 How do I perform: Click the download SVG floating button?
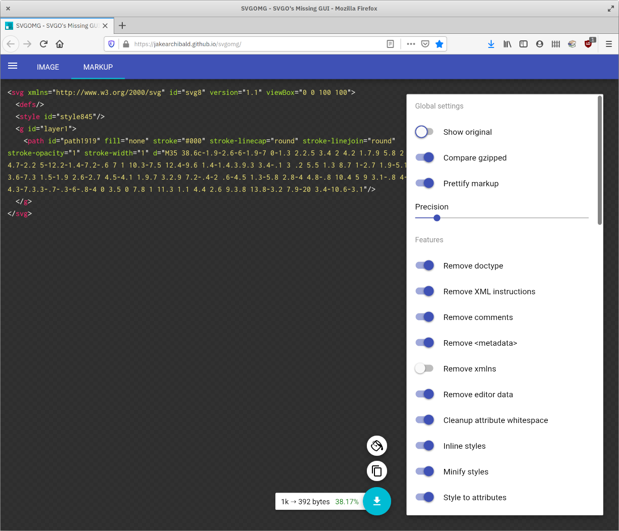coord(377,501)
